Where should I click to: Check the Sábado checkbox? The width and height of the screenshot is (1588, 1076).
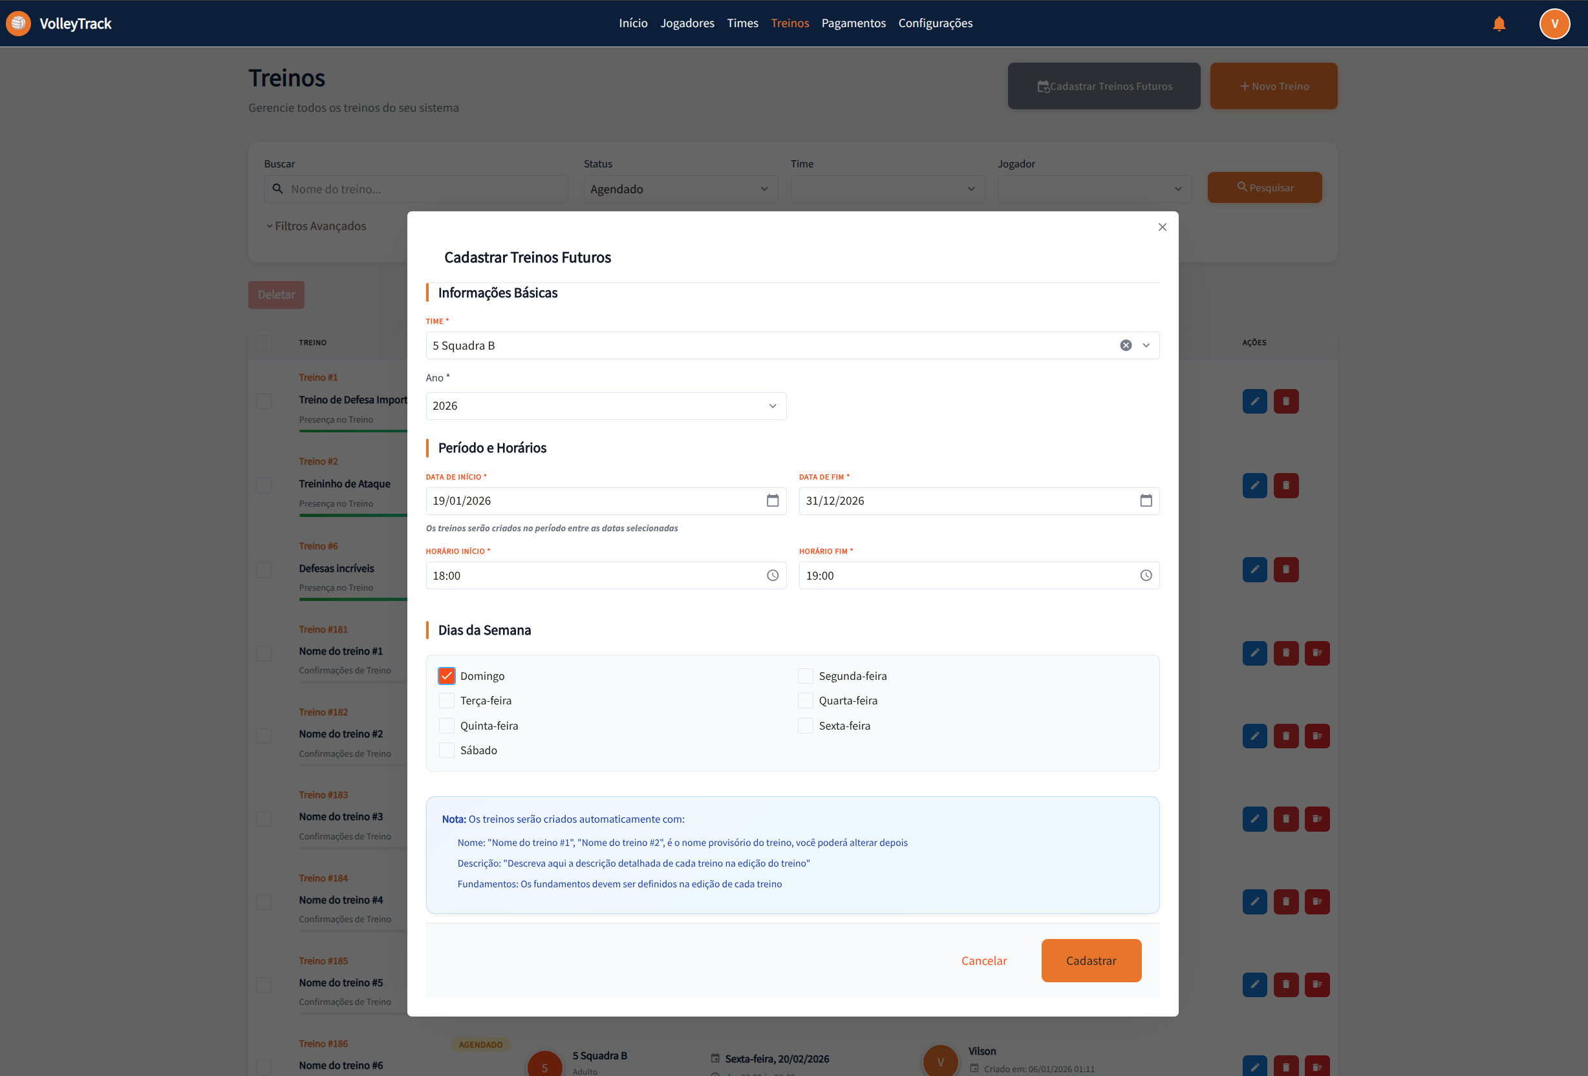click(x=446, y=750)
